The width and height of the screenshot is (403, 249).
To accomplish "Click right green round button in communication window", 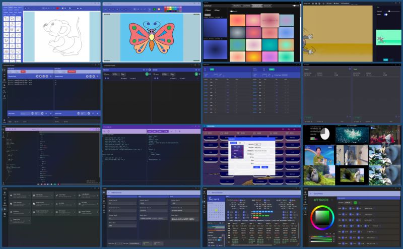I will click(x=196, y=74).
